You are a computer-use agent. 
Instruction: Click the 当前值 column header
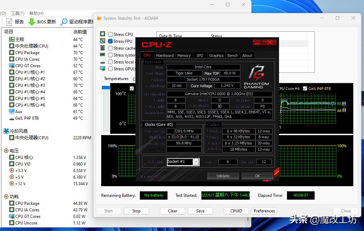click(80, 32)
